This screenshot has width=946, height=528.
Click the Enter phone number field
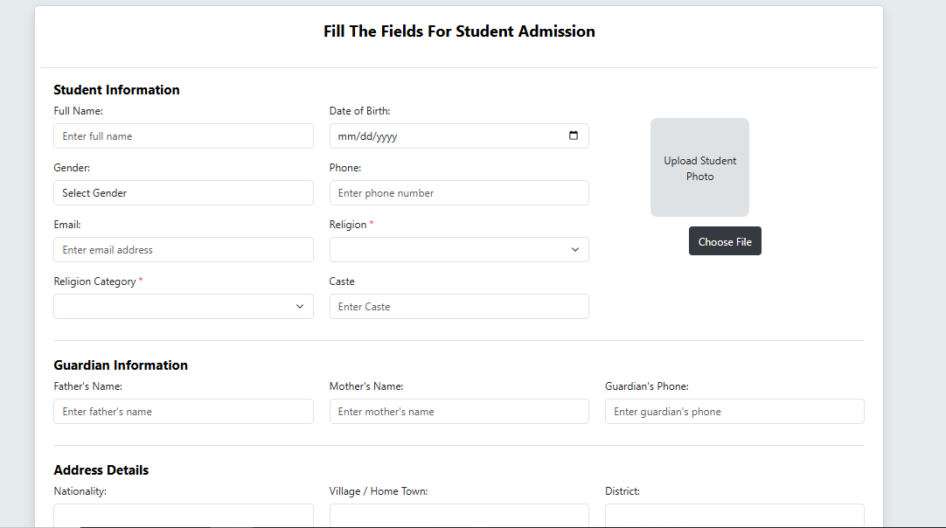tap(459, 193)
